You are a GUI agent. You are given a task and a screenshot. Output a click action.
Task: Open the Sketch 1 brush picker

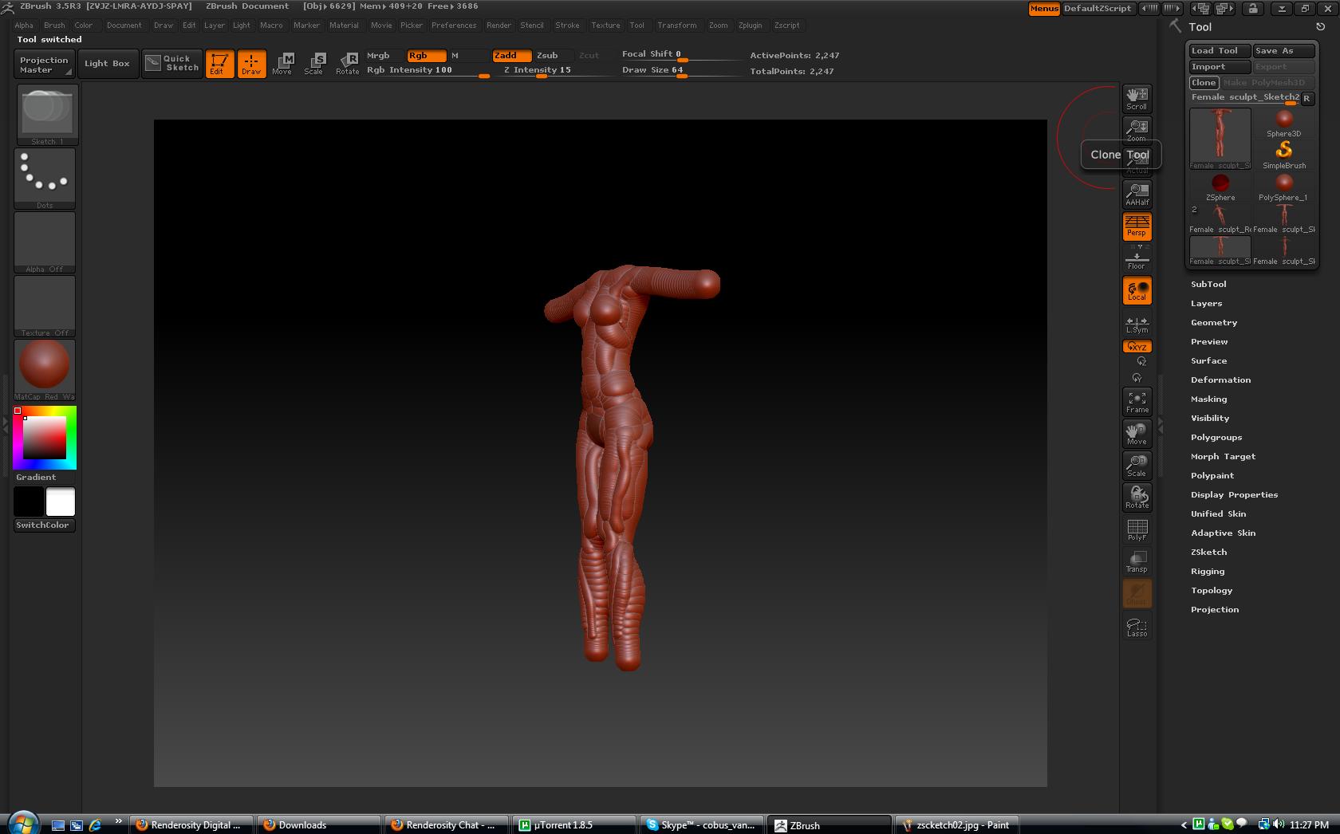48,115
